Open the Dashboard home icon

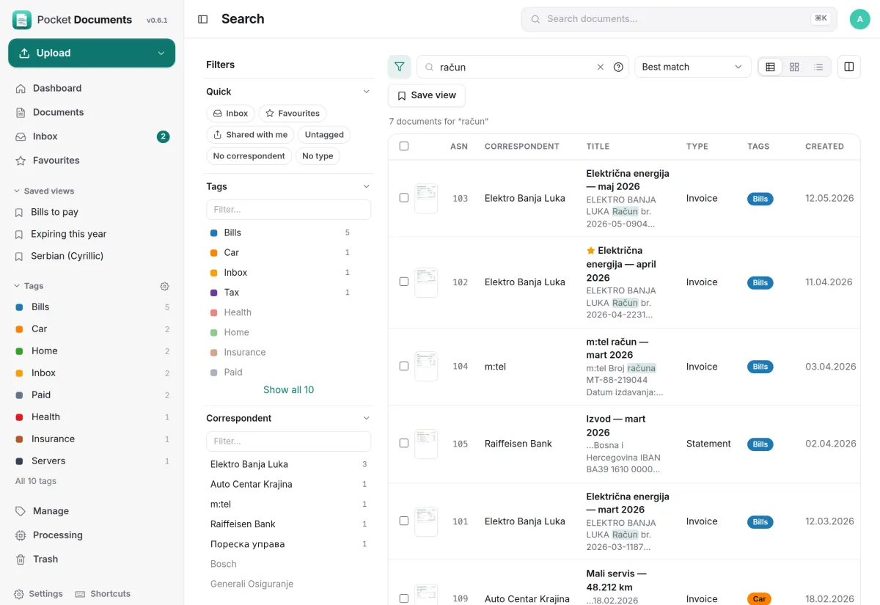21,88
